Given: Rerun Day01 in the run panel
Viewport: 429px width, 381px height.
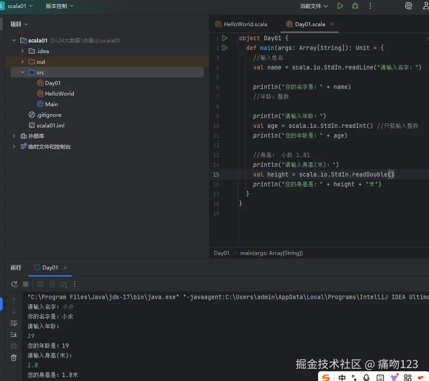Looking at the screenshot, I should pyautogui.click(x=14, y=284).
